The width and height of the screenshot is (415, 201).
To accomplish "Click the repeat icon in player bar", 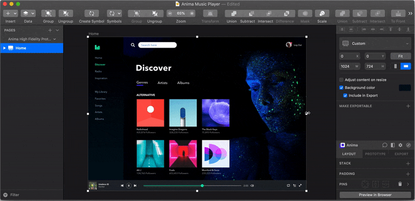I will pyautogui.click(x=288, y=185).
